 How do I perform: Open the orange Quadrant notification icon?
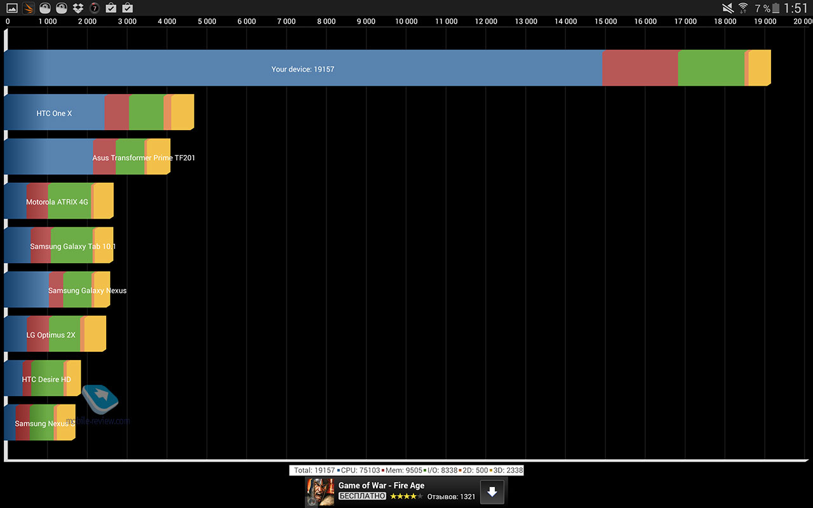point(29,8)
